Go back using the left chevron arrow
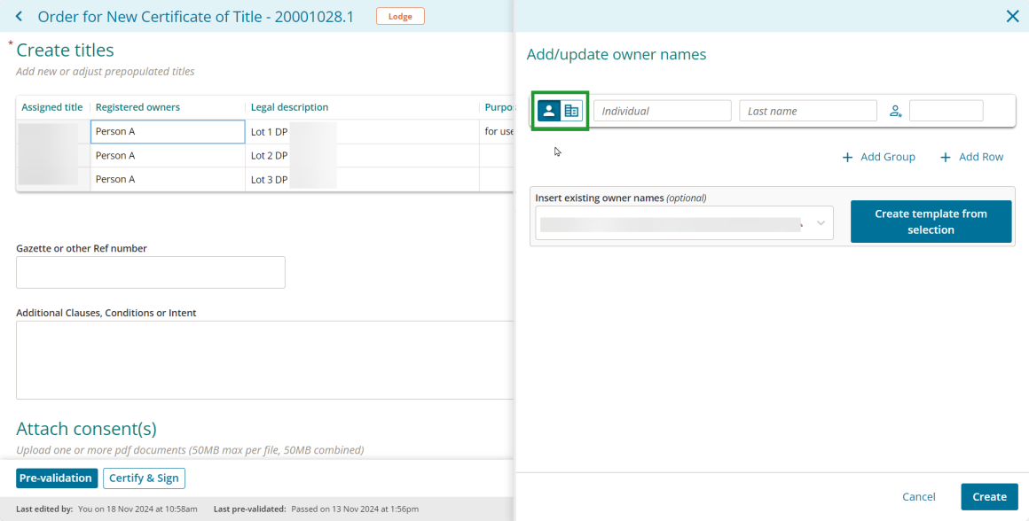Image resolution: width=1029 pixels, height=521 pixels. click(19, 16)
